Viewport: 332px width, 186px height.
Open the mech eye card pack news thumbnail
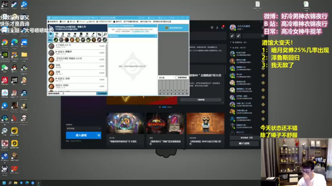125,123
